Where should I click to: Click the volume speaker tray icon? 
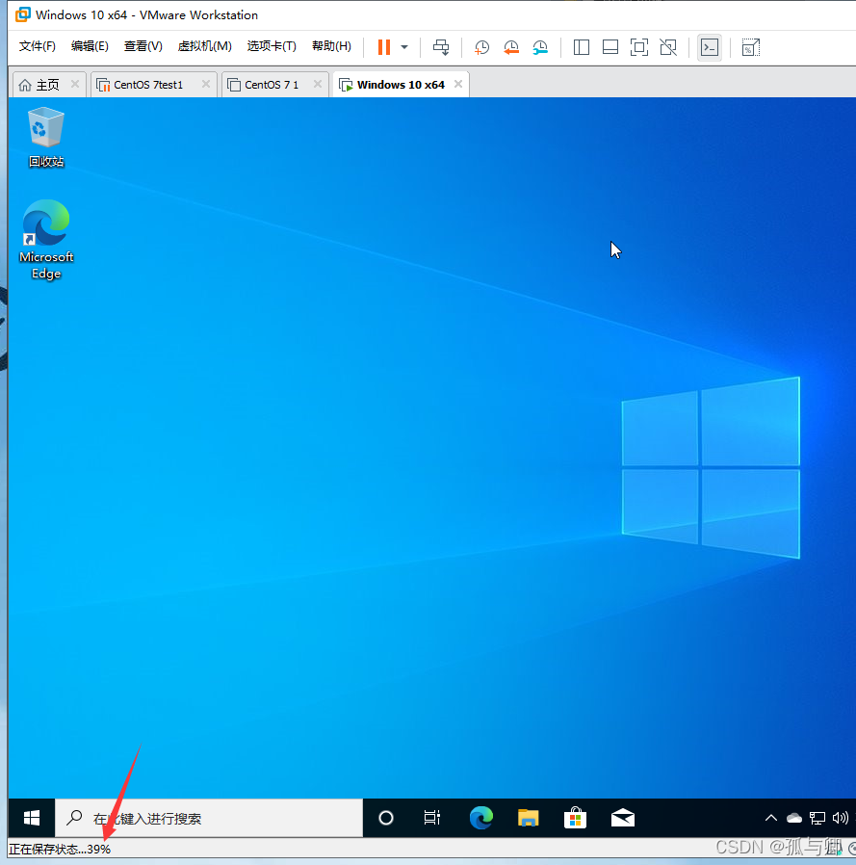click(x=840, y=818)
